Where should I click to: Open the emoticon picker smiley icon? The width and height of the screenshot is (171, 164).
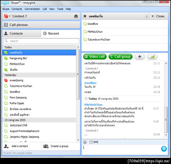pyautogui.click(x=85, y=142)
